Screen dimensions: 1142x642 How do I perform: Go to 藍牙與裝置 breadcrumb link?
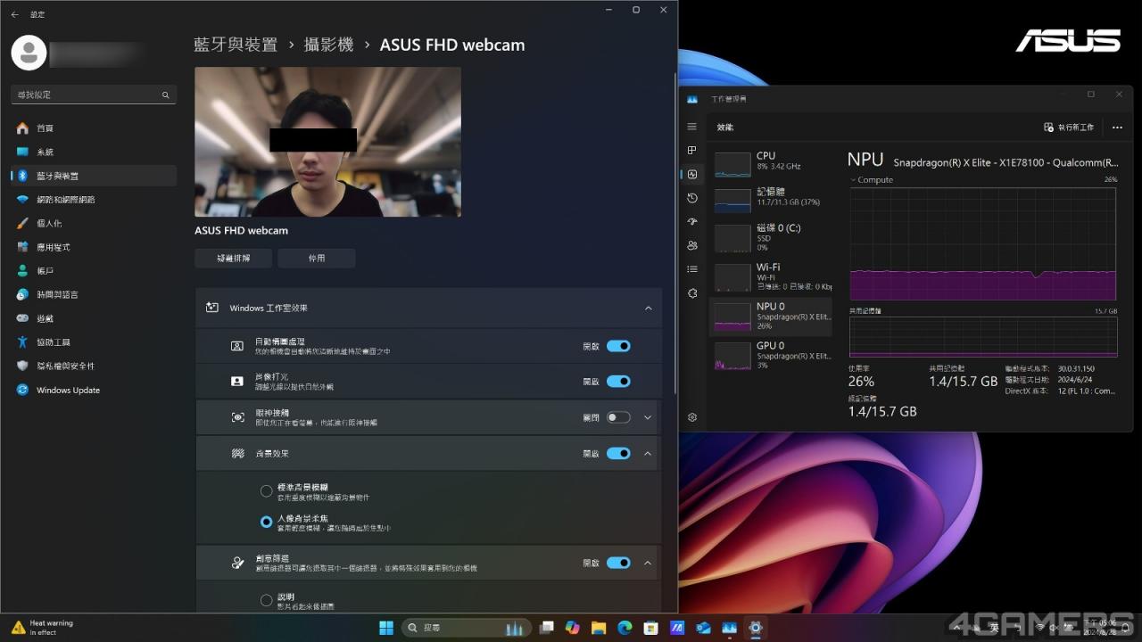point(236,45)
